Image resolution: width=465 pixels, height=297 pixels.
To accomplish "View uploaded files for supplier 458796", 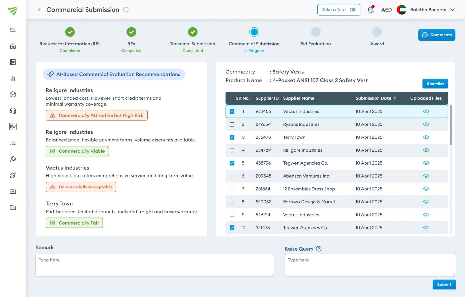I will [x=426, y=163].
